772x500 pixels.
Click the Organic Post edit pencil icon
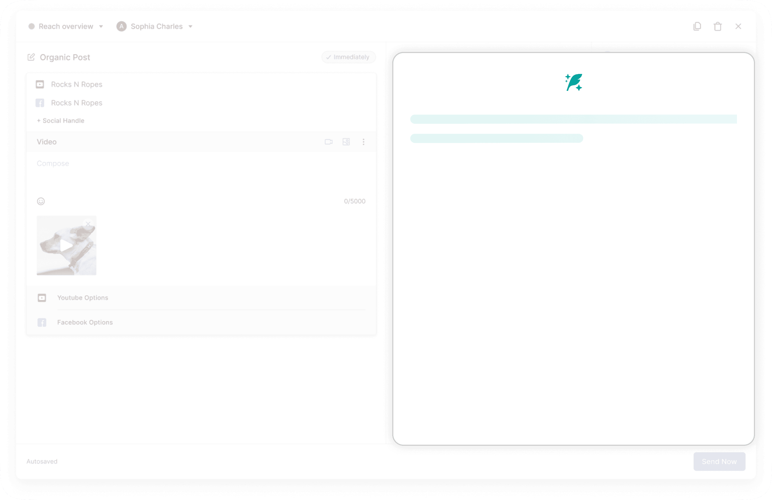coord(31,57)
